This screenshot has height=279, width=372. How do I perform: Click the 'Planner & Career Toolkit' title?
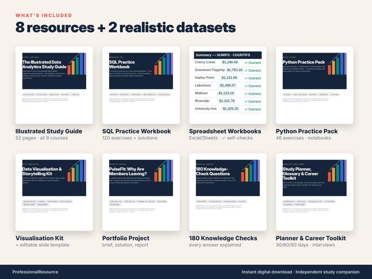(311, 238)
